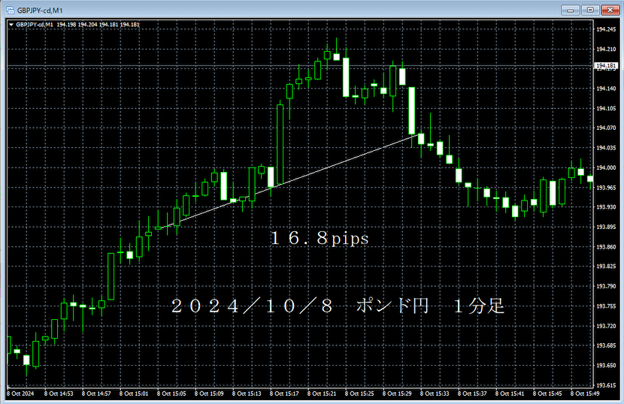Click the 193.615 price scale value
Image resolution: width=624 pixels, height=404 pixels.
606,385
